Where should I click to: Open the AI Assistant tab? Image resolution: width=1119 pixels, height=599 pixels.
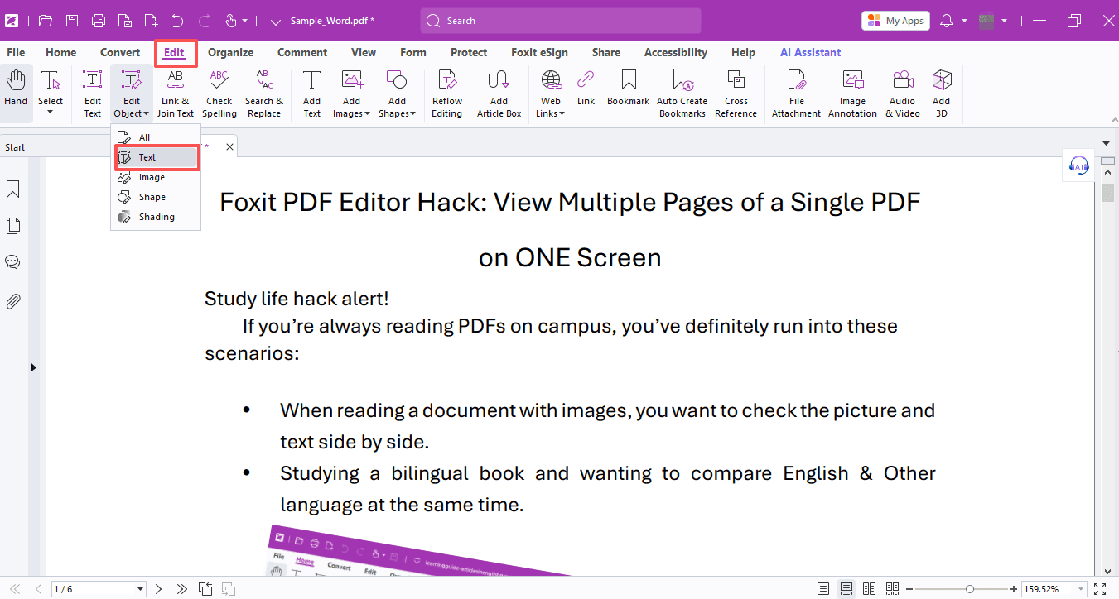(810, 52)
